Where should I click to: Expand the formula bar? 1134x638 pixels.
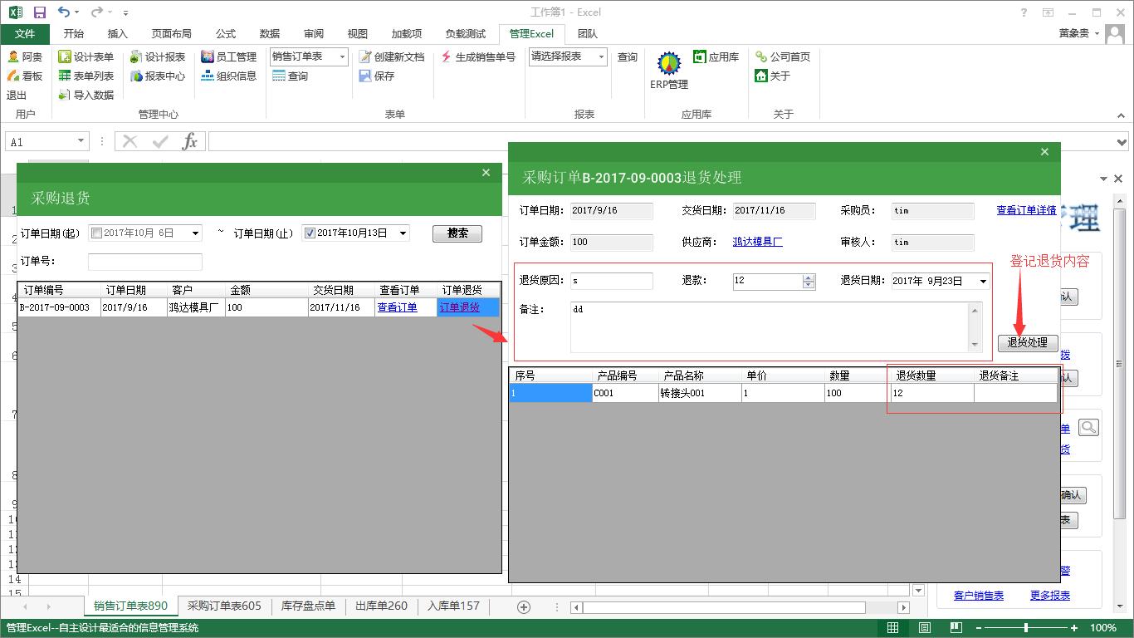[1122, 141]
